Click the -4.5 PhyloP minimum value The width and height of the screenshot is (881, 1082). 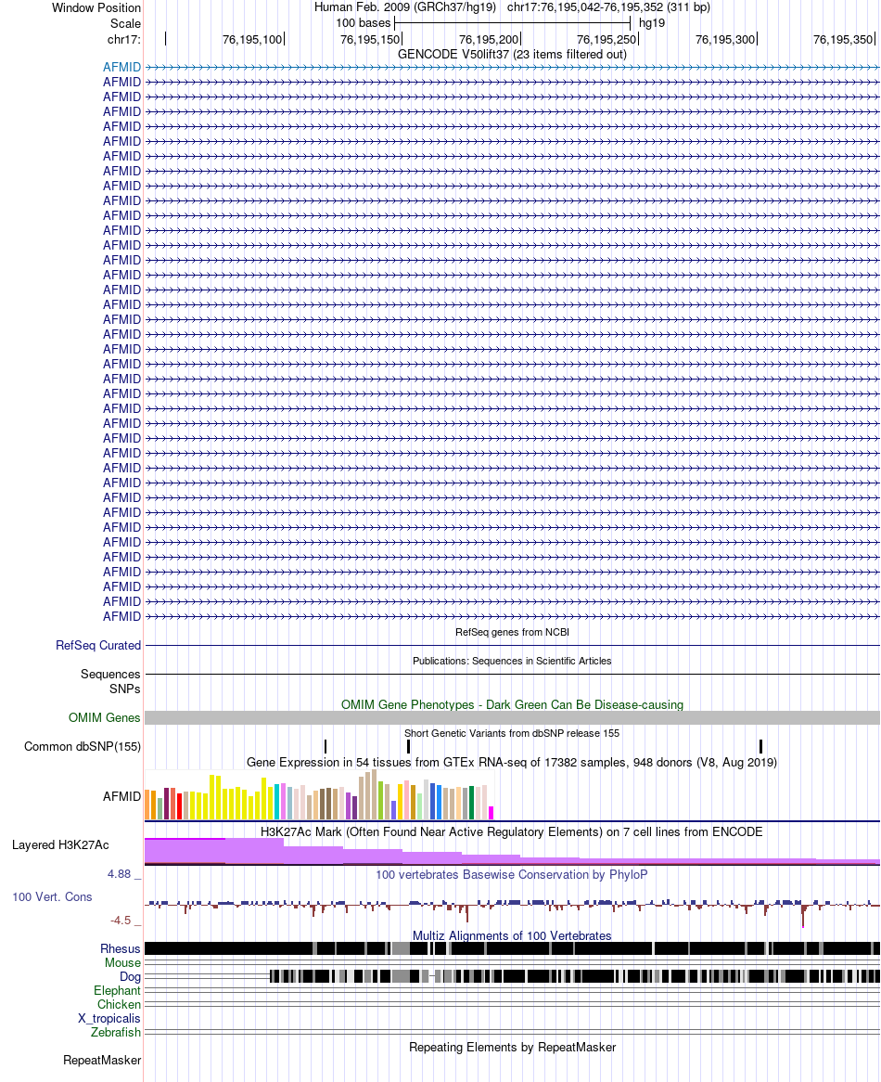[121, 920]
